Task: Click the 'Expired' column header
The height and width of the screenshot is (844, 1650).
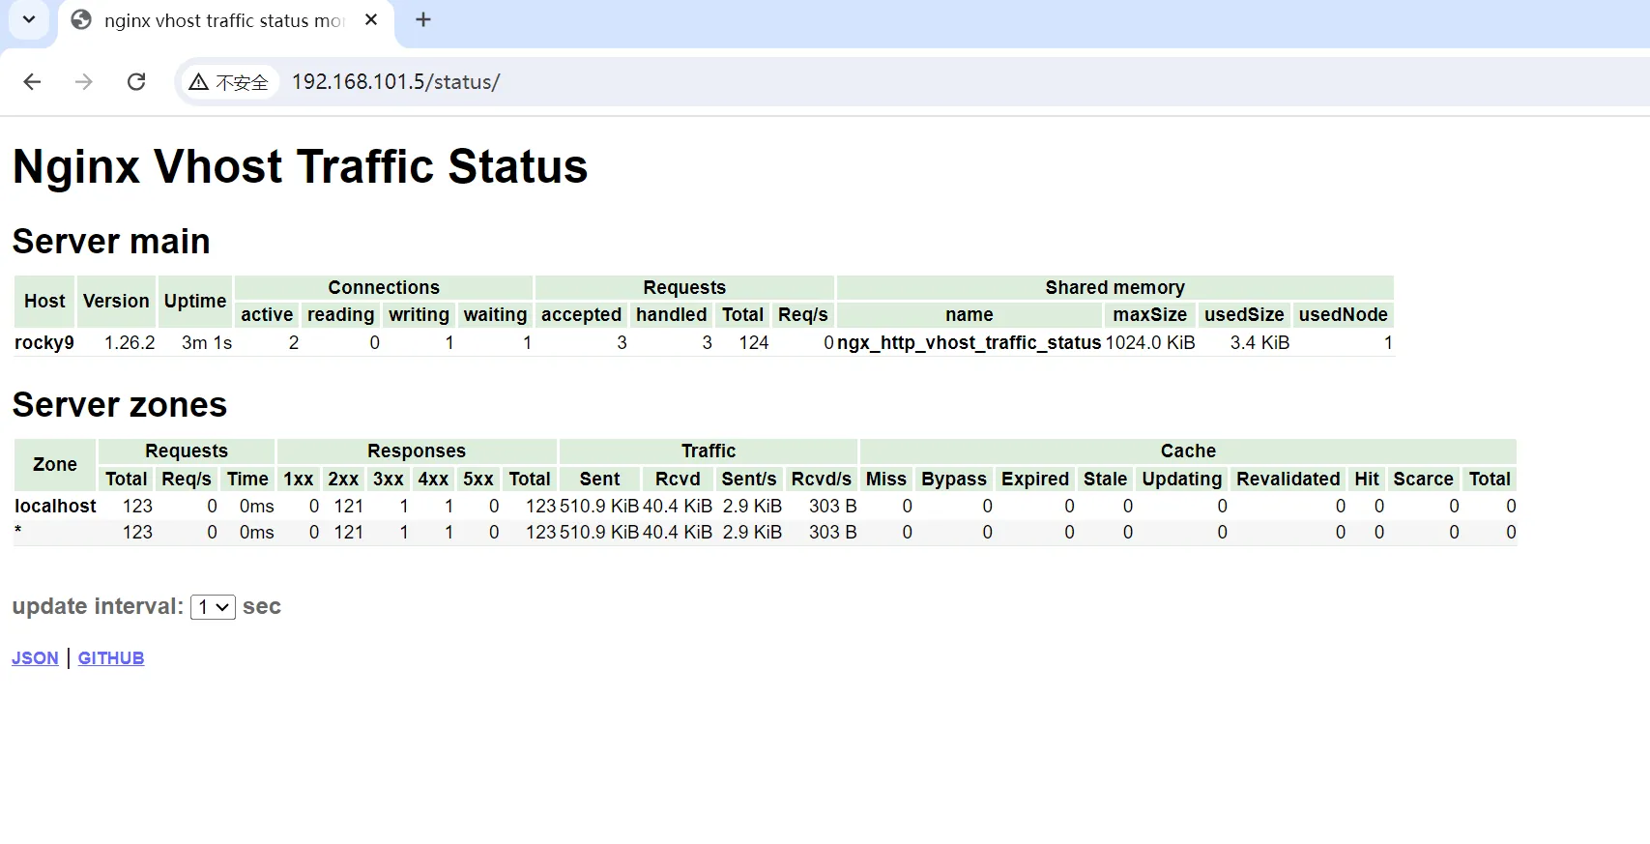Action: (1035, 479)
